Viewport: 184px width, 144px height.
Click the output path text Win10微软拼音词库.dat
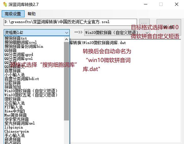click(105, 43)
